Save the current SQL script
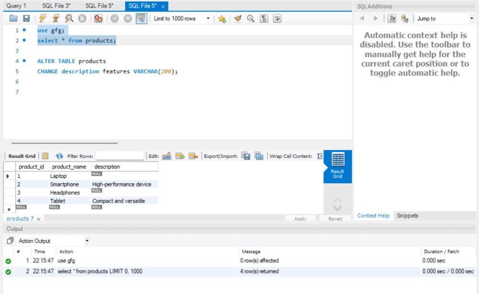This screenshot has width=479, height=294. (x=27, y=18)
